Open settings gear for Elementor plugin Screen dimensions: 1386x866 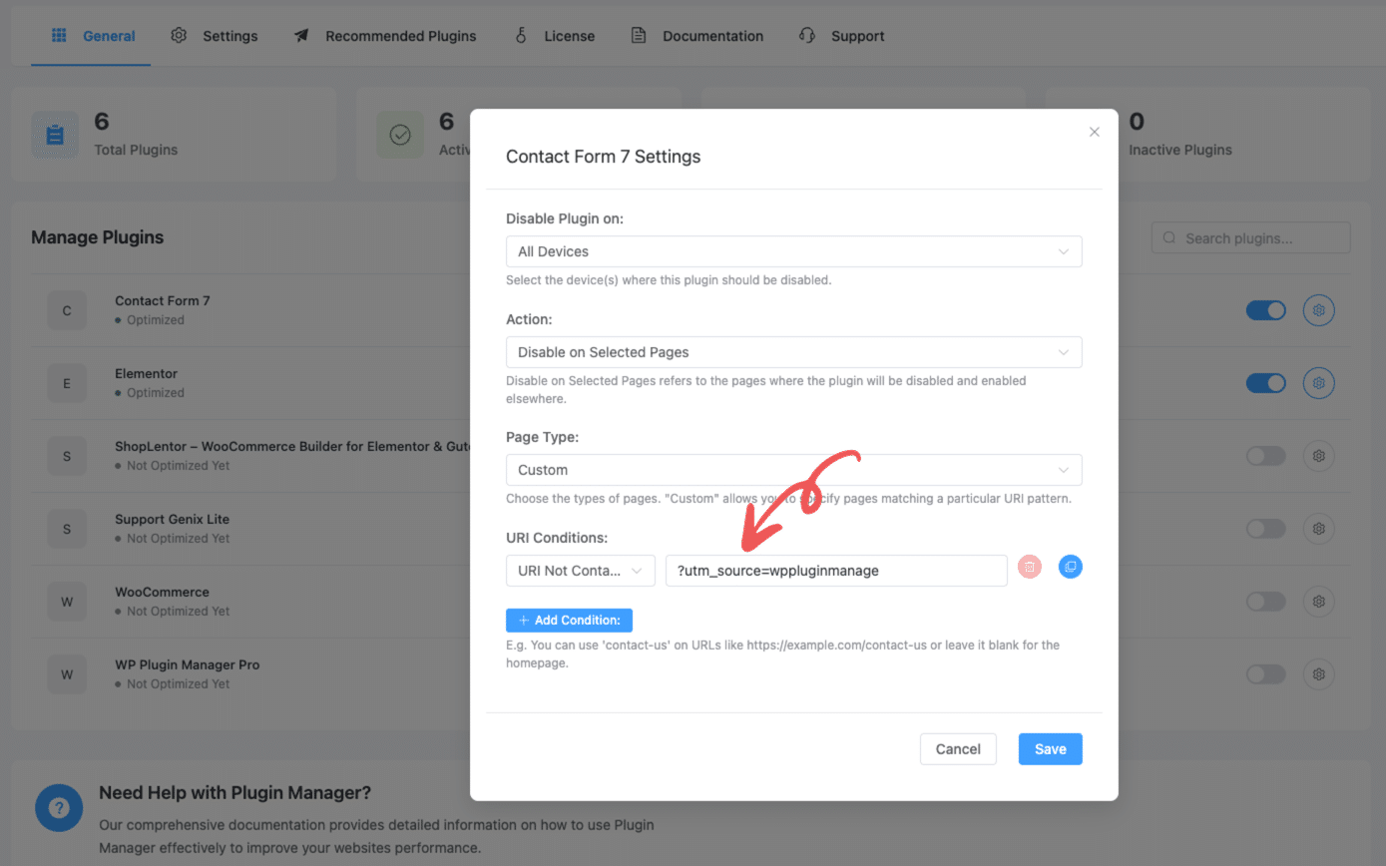(x=1318, y=383)
